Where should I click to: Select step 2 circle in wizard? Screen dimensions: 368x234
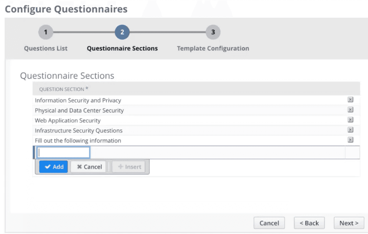[x=122, y=32]
